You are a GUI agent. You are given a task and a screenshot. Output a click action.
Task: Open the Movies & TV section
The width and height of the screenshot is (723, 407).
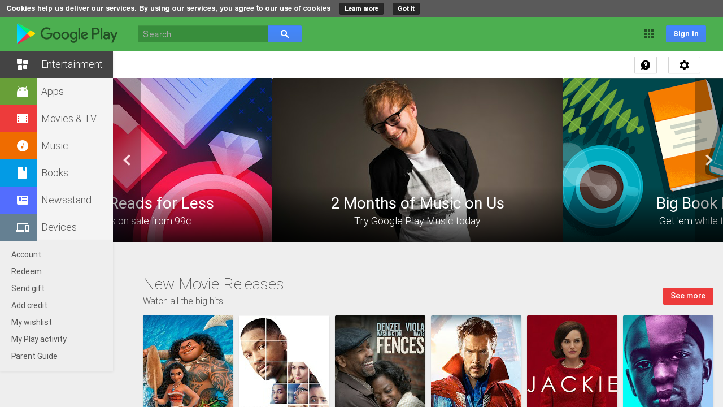56,119
